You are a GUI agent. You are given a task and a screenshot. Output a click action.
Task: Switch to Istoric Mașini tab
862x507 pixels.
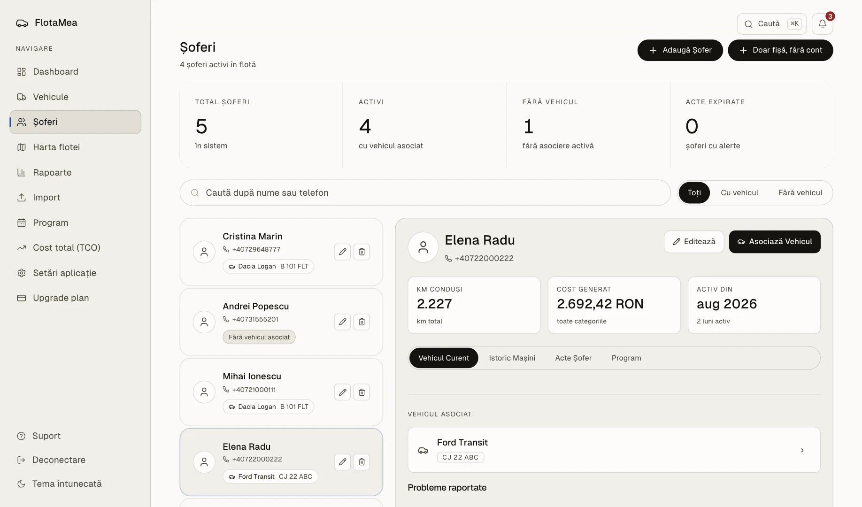tap(512, 358)
